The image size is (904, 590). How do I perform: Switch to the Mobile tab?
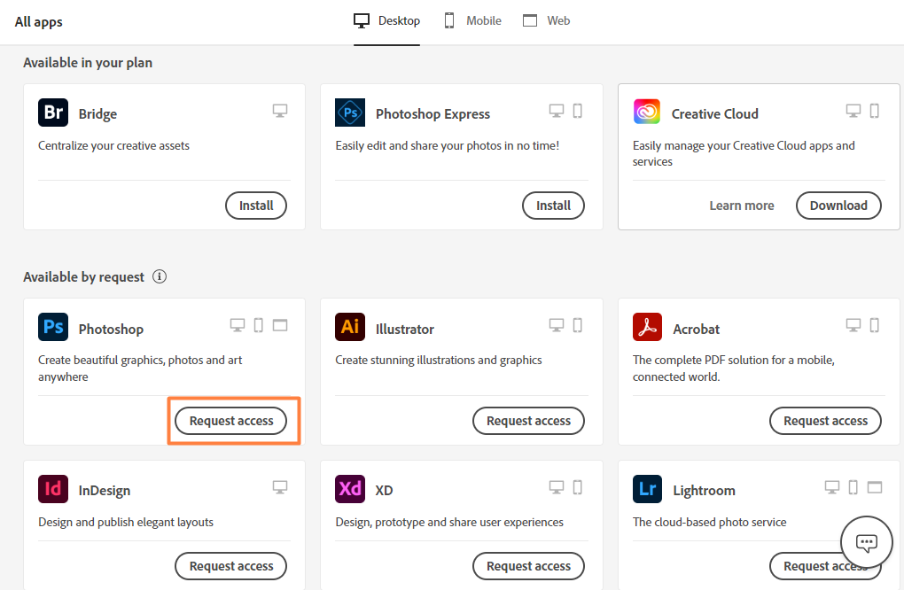471,19
